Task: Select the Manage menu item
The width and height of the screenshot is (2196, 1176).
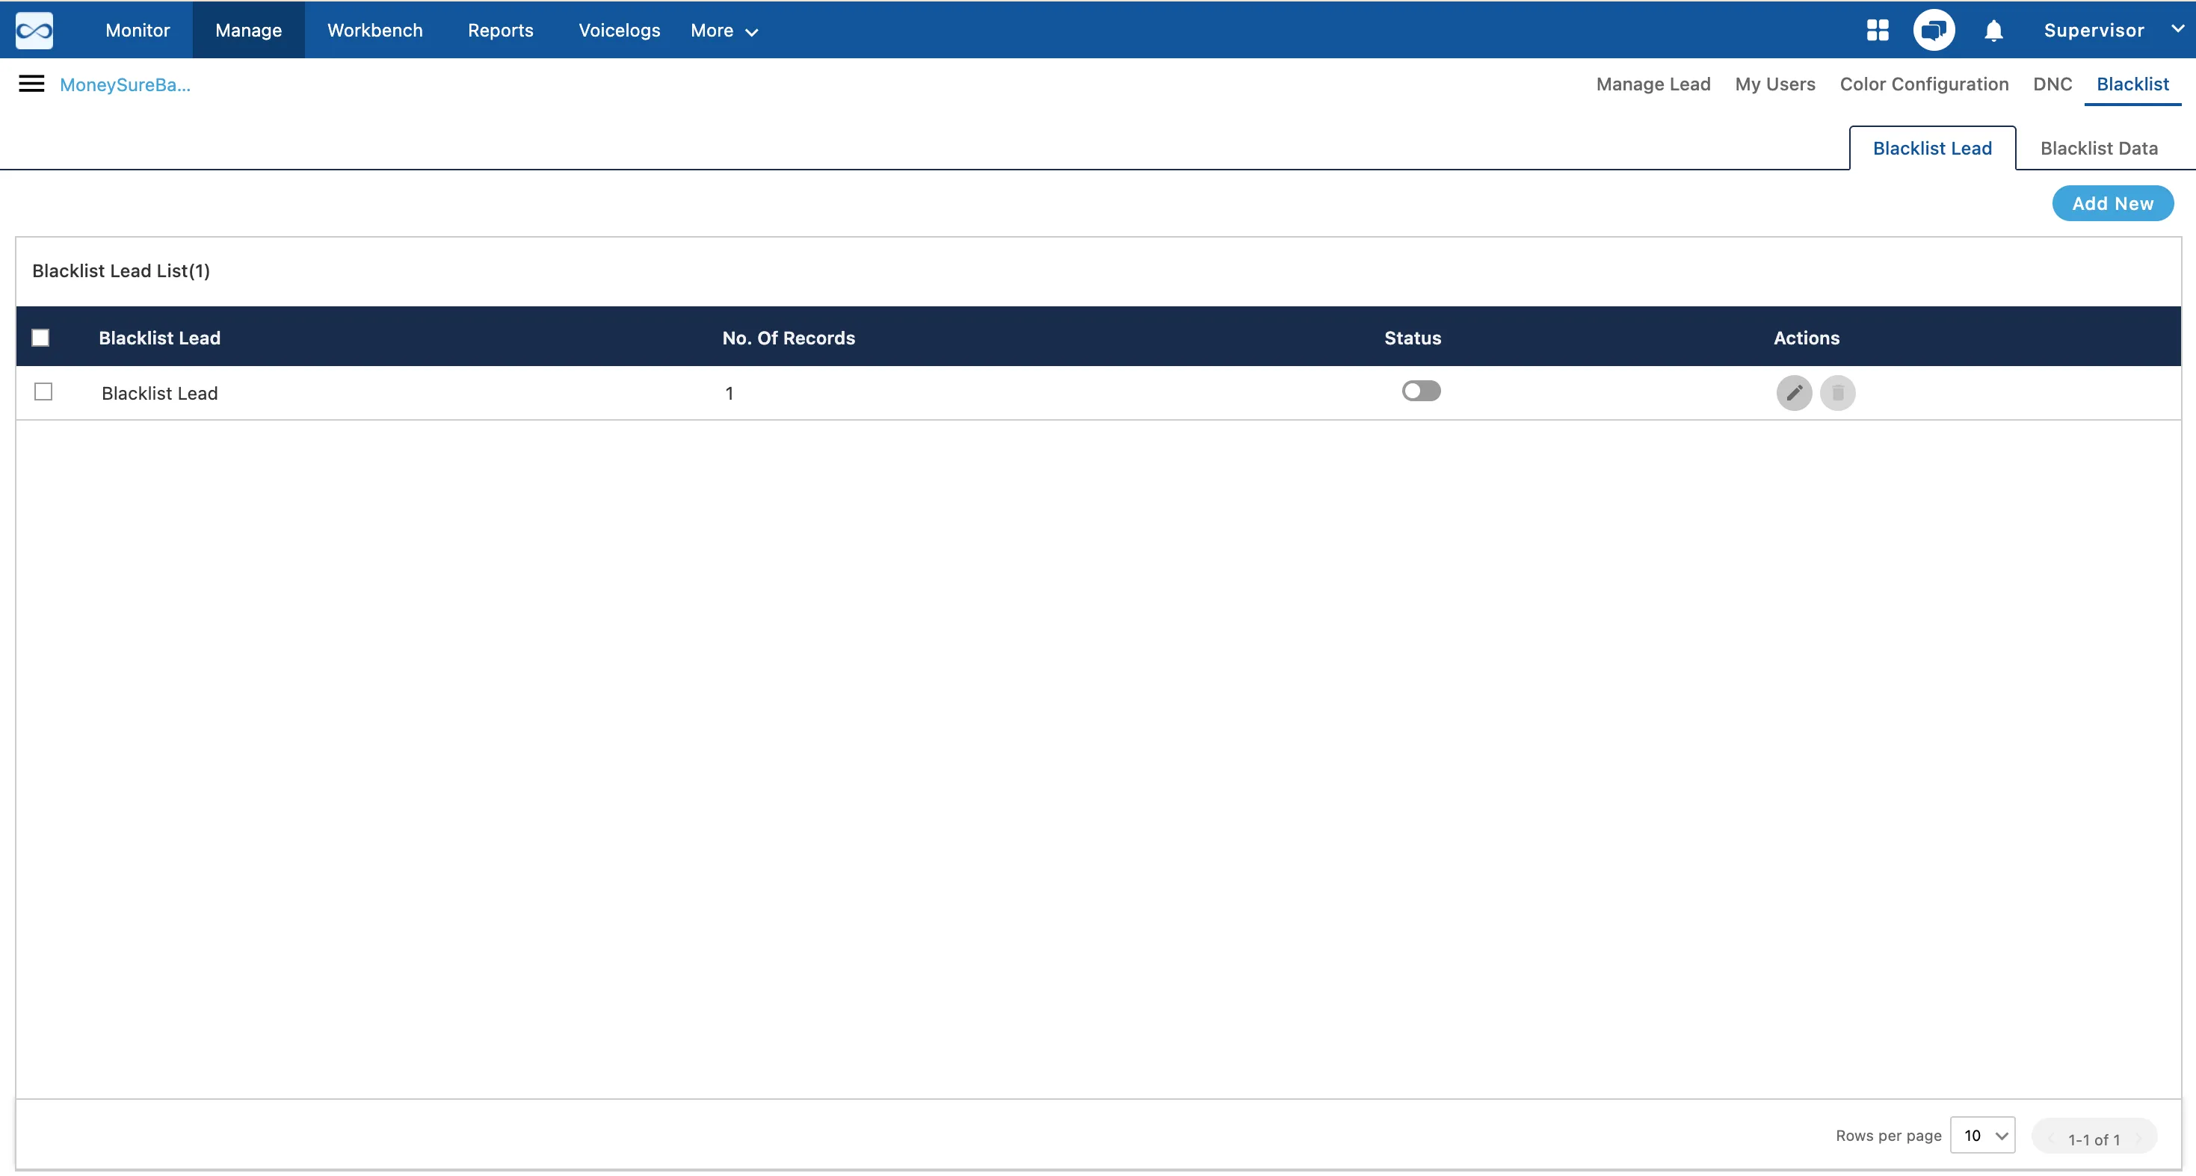Action: [x=248, y=31]
